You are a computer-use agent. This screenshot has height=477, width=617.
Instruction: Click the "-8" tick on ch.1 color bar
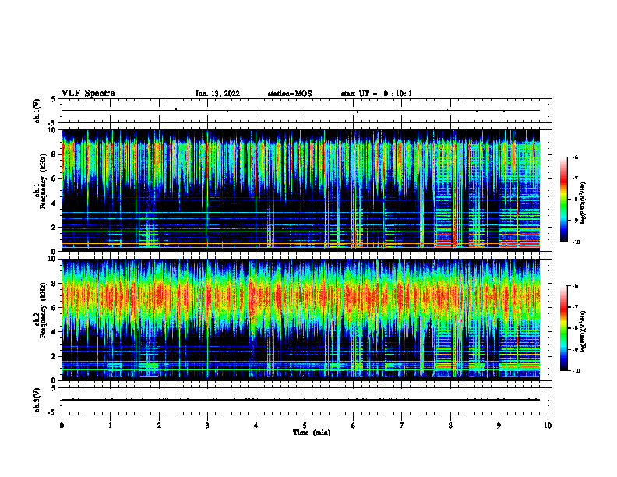576,200
